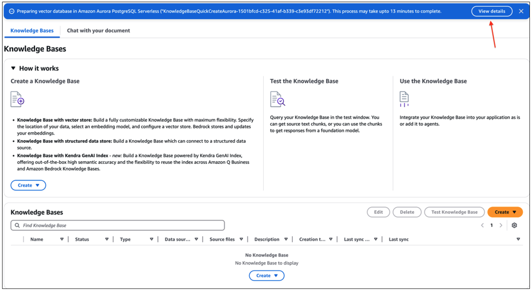Viewport: 532px width, 291px height.
Task: Open Create dropdown in How it works
Action: (28, 185)
